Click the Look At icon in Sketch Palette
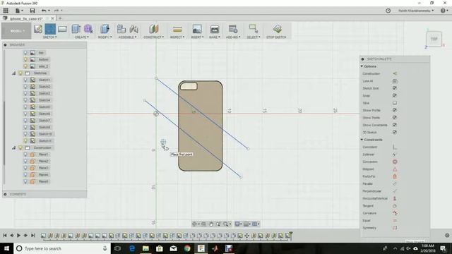Screen dimensions: 452x254 pos(395,81)
